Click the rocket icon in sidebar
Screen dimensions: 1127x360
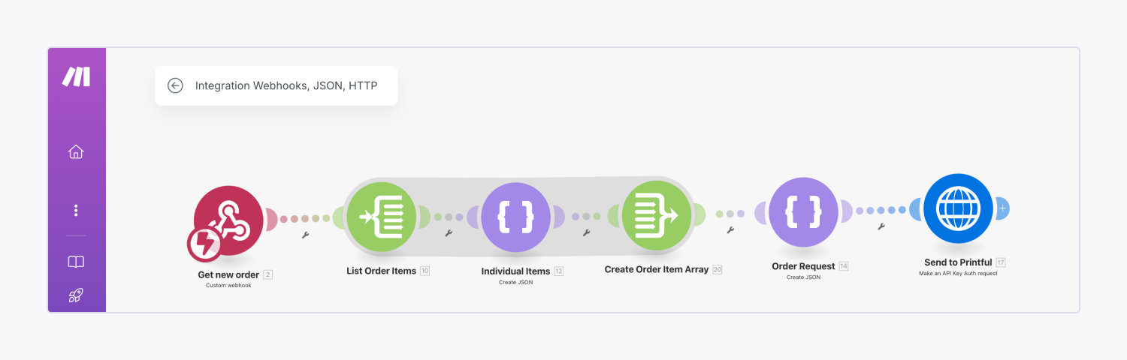[76, 295]
